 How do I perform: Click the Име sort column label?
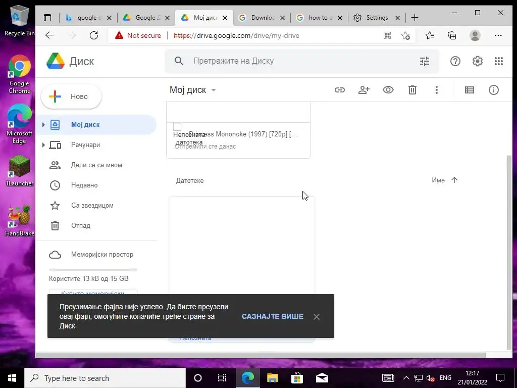[438, 180]
